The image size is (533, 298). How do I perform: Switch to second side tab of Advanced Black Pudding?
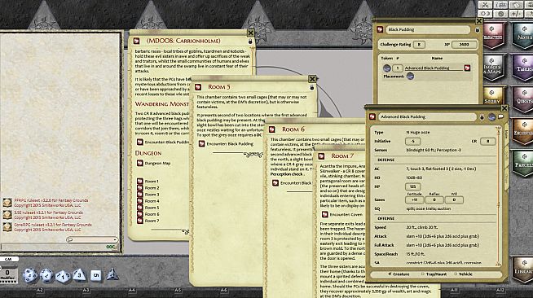[506, 156]
